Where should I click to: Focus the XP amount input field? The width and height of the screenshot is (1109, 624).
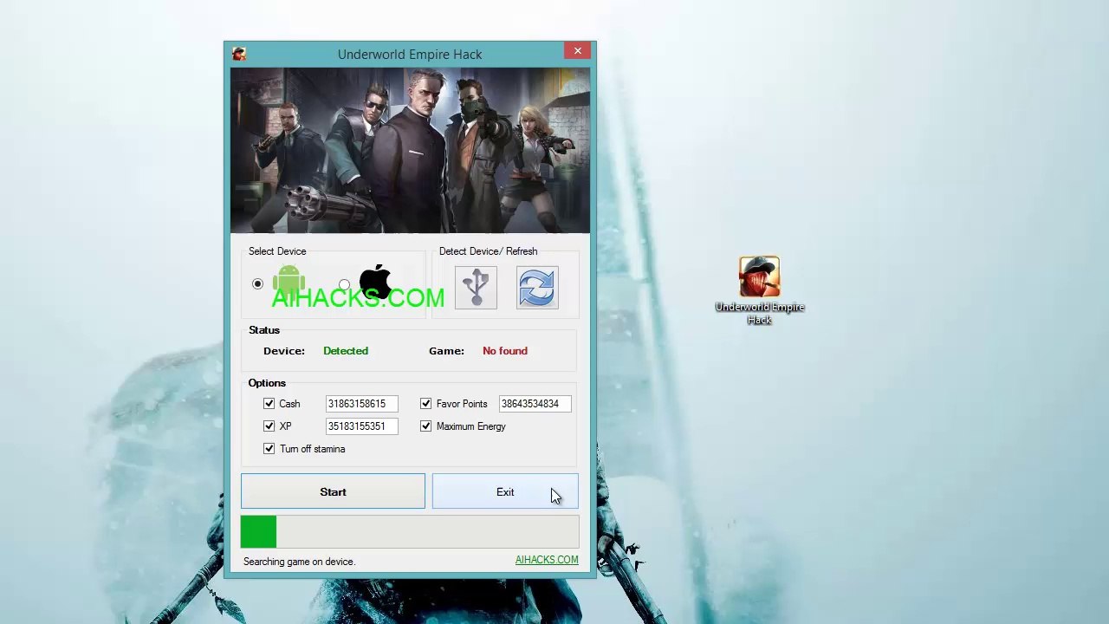pyautogui.click(x=361, y=426)
